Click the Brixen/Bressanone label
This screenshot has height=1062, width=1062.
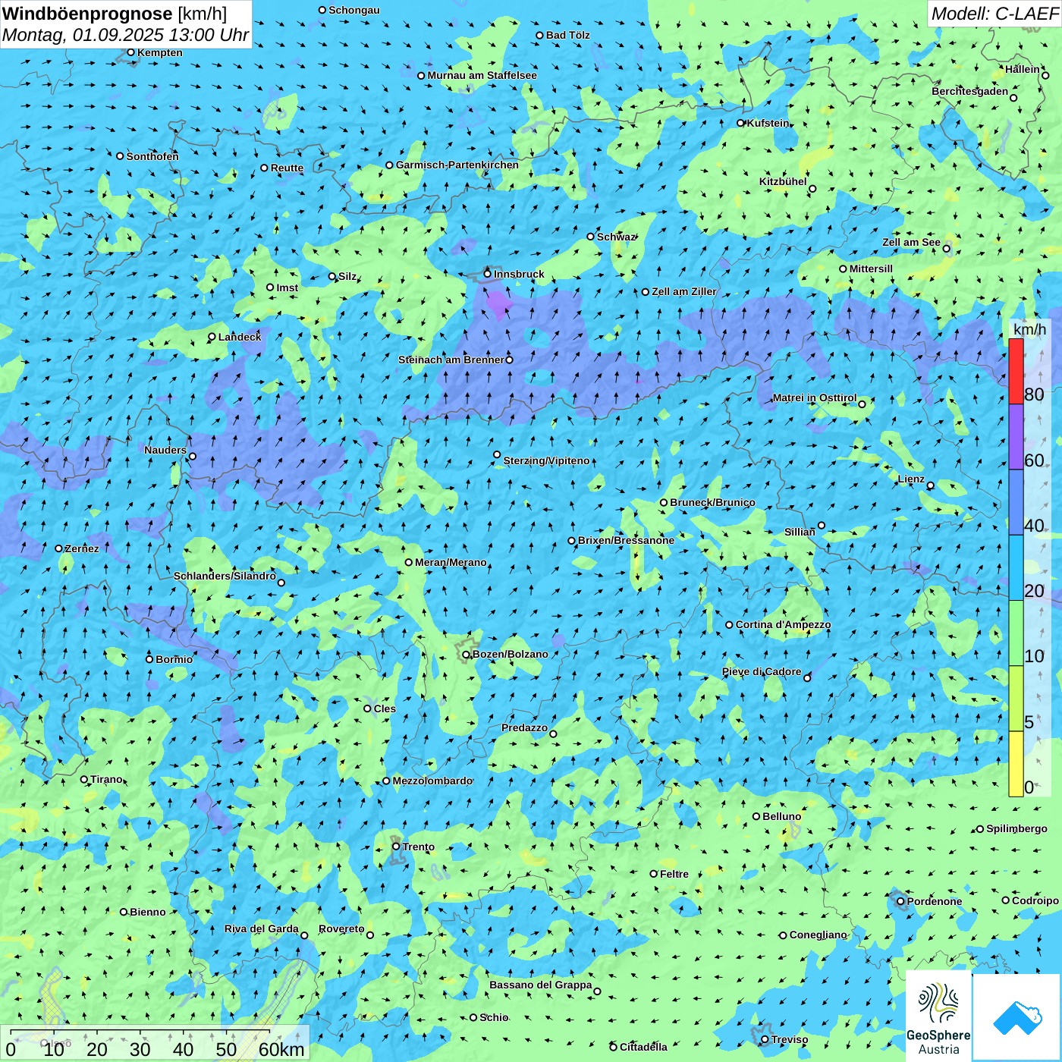coord(626,540)
